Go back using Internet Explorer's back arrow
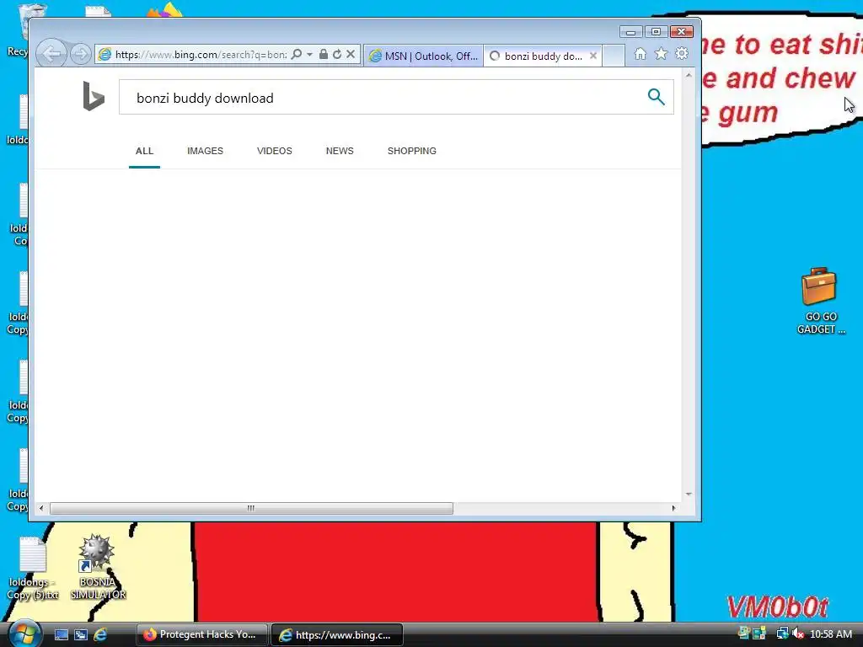The height and width of the screenshot is (647, 863). click(x=51, y=54)
